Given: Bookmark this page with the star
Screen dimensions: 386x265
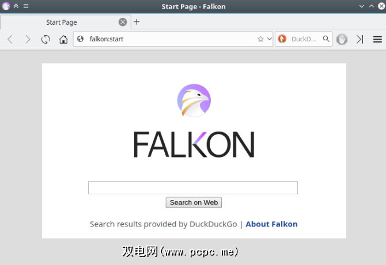Looking at the screenshot, I should [x=260, y=39].
